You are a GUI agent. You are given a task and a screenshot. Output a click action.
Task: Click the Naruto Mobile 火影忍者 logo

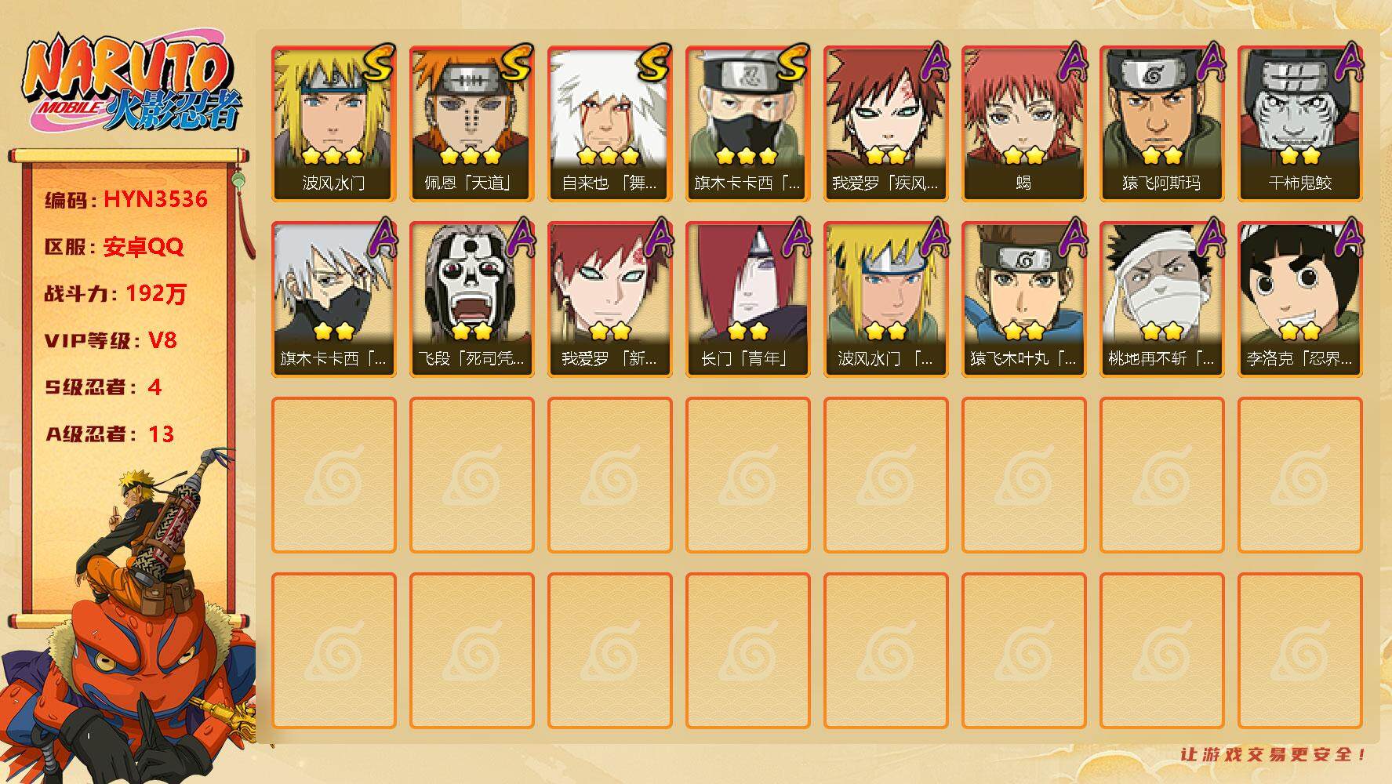pyautogui.click(x=133, y=82)
